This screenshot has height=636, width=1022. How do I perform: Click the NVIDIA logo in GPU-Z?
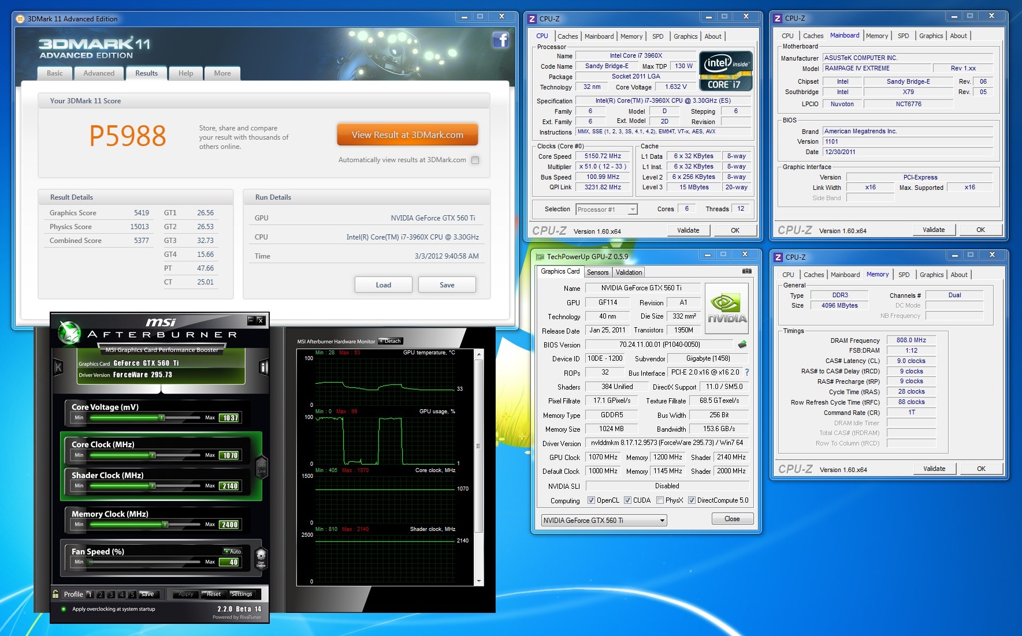(727, 308)
